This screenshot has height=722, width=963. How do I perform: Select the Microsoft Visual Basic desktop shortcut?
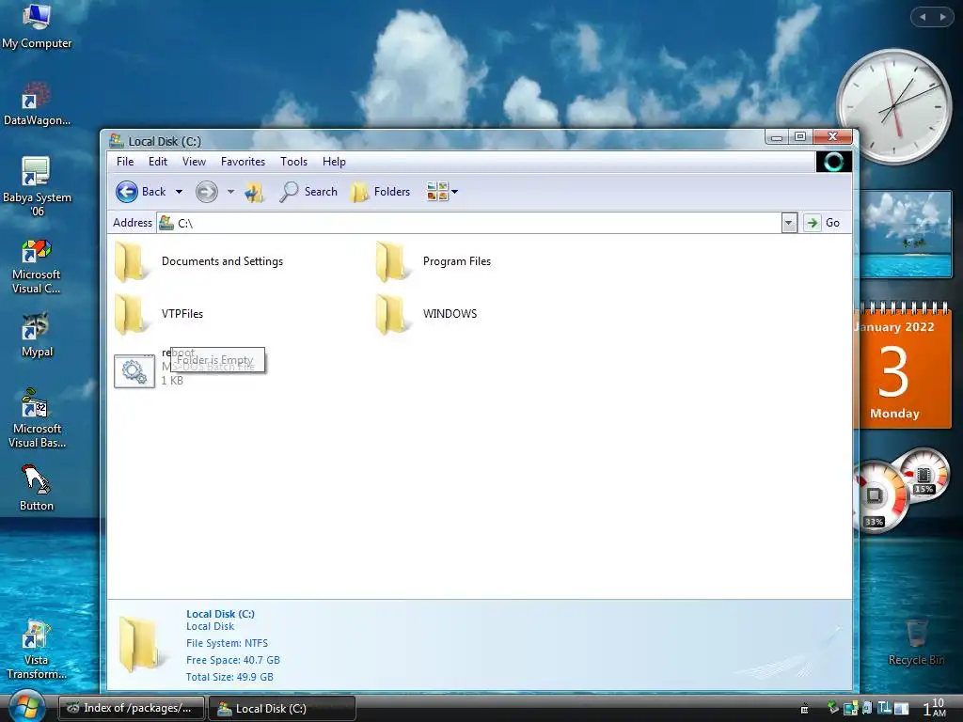coord(37,418)
